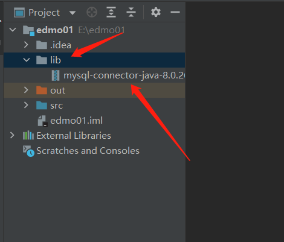284x242 pixels.
Task: Hide the Project panel with minus icon
Action: (x=175, y=12)
